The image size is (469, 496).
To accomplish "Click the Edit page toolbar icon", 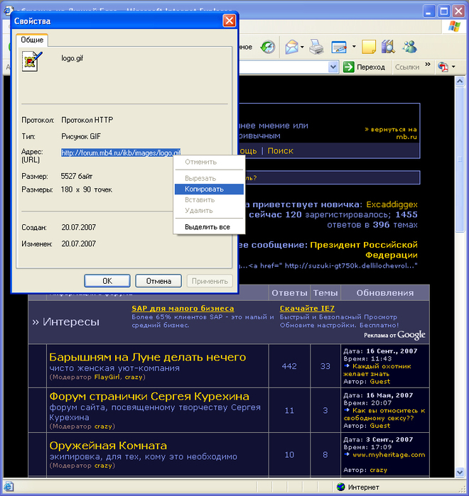I will click(338, 48).
